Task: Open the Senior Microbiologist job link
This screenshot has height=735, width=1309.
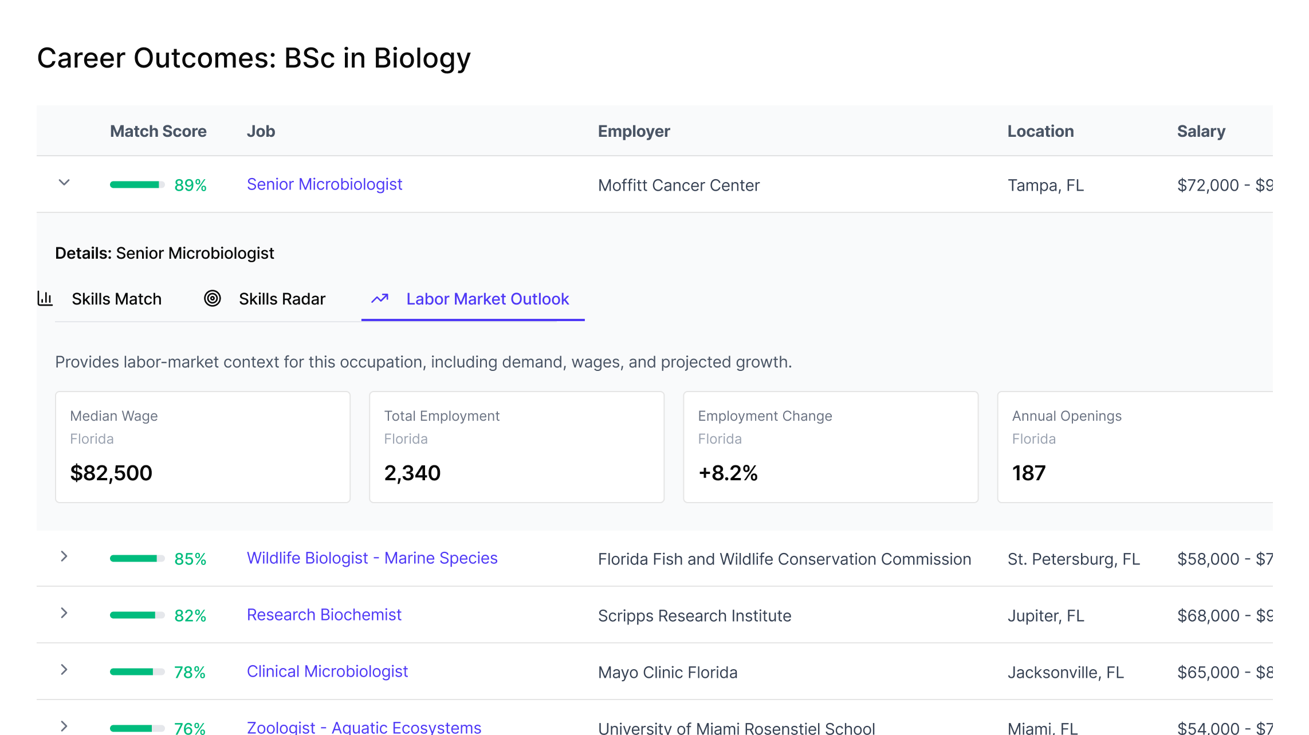Action: click(x=324, y=184)
